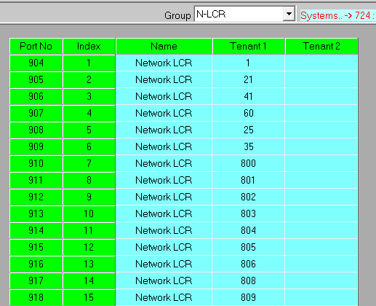Edit Tenant 1 value 21 for port 905
Viewport: 376px width, 306px height.
249,79
